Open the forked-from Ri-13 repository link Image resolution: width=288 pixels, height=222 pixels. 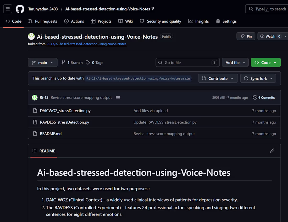click(86, 44)
